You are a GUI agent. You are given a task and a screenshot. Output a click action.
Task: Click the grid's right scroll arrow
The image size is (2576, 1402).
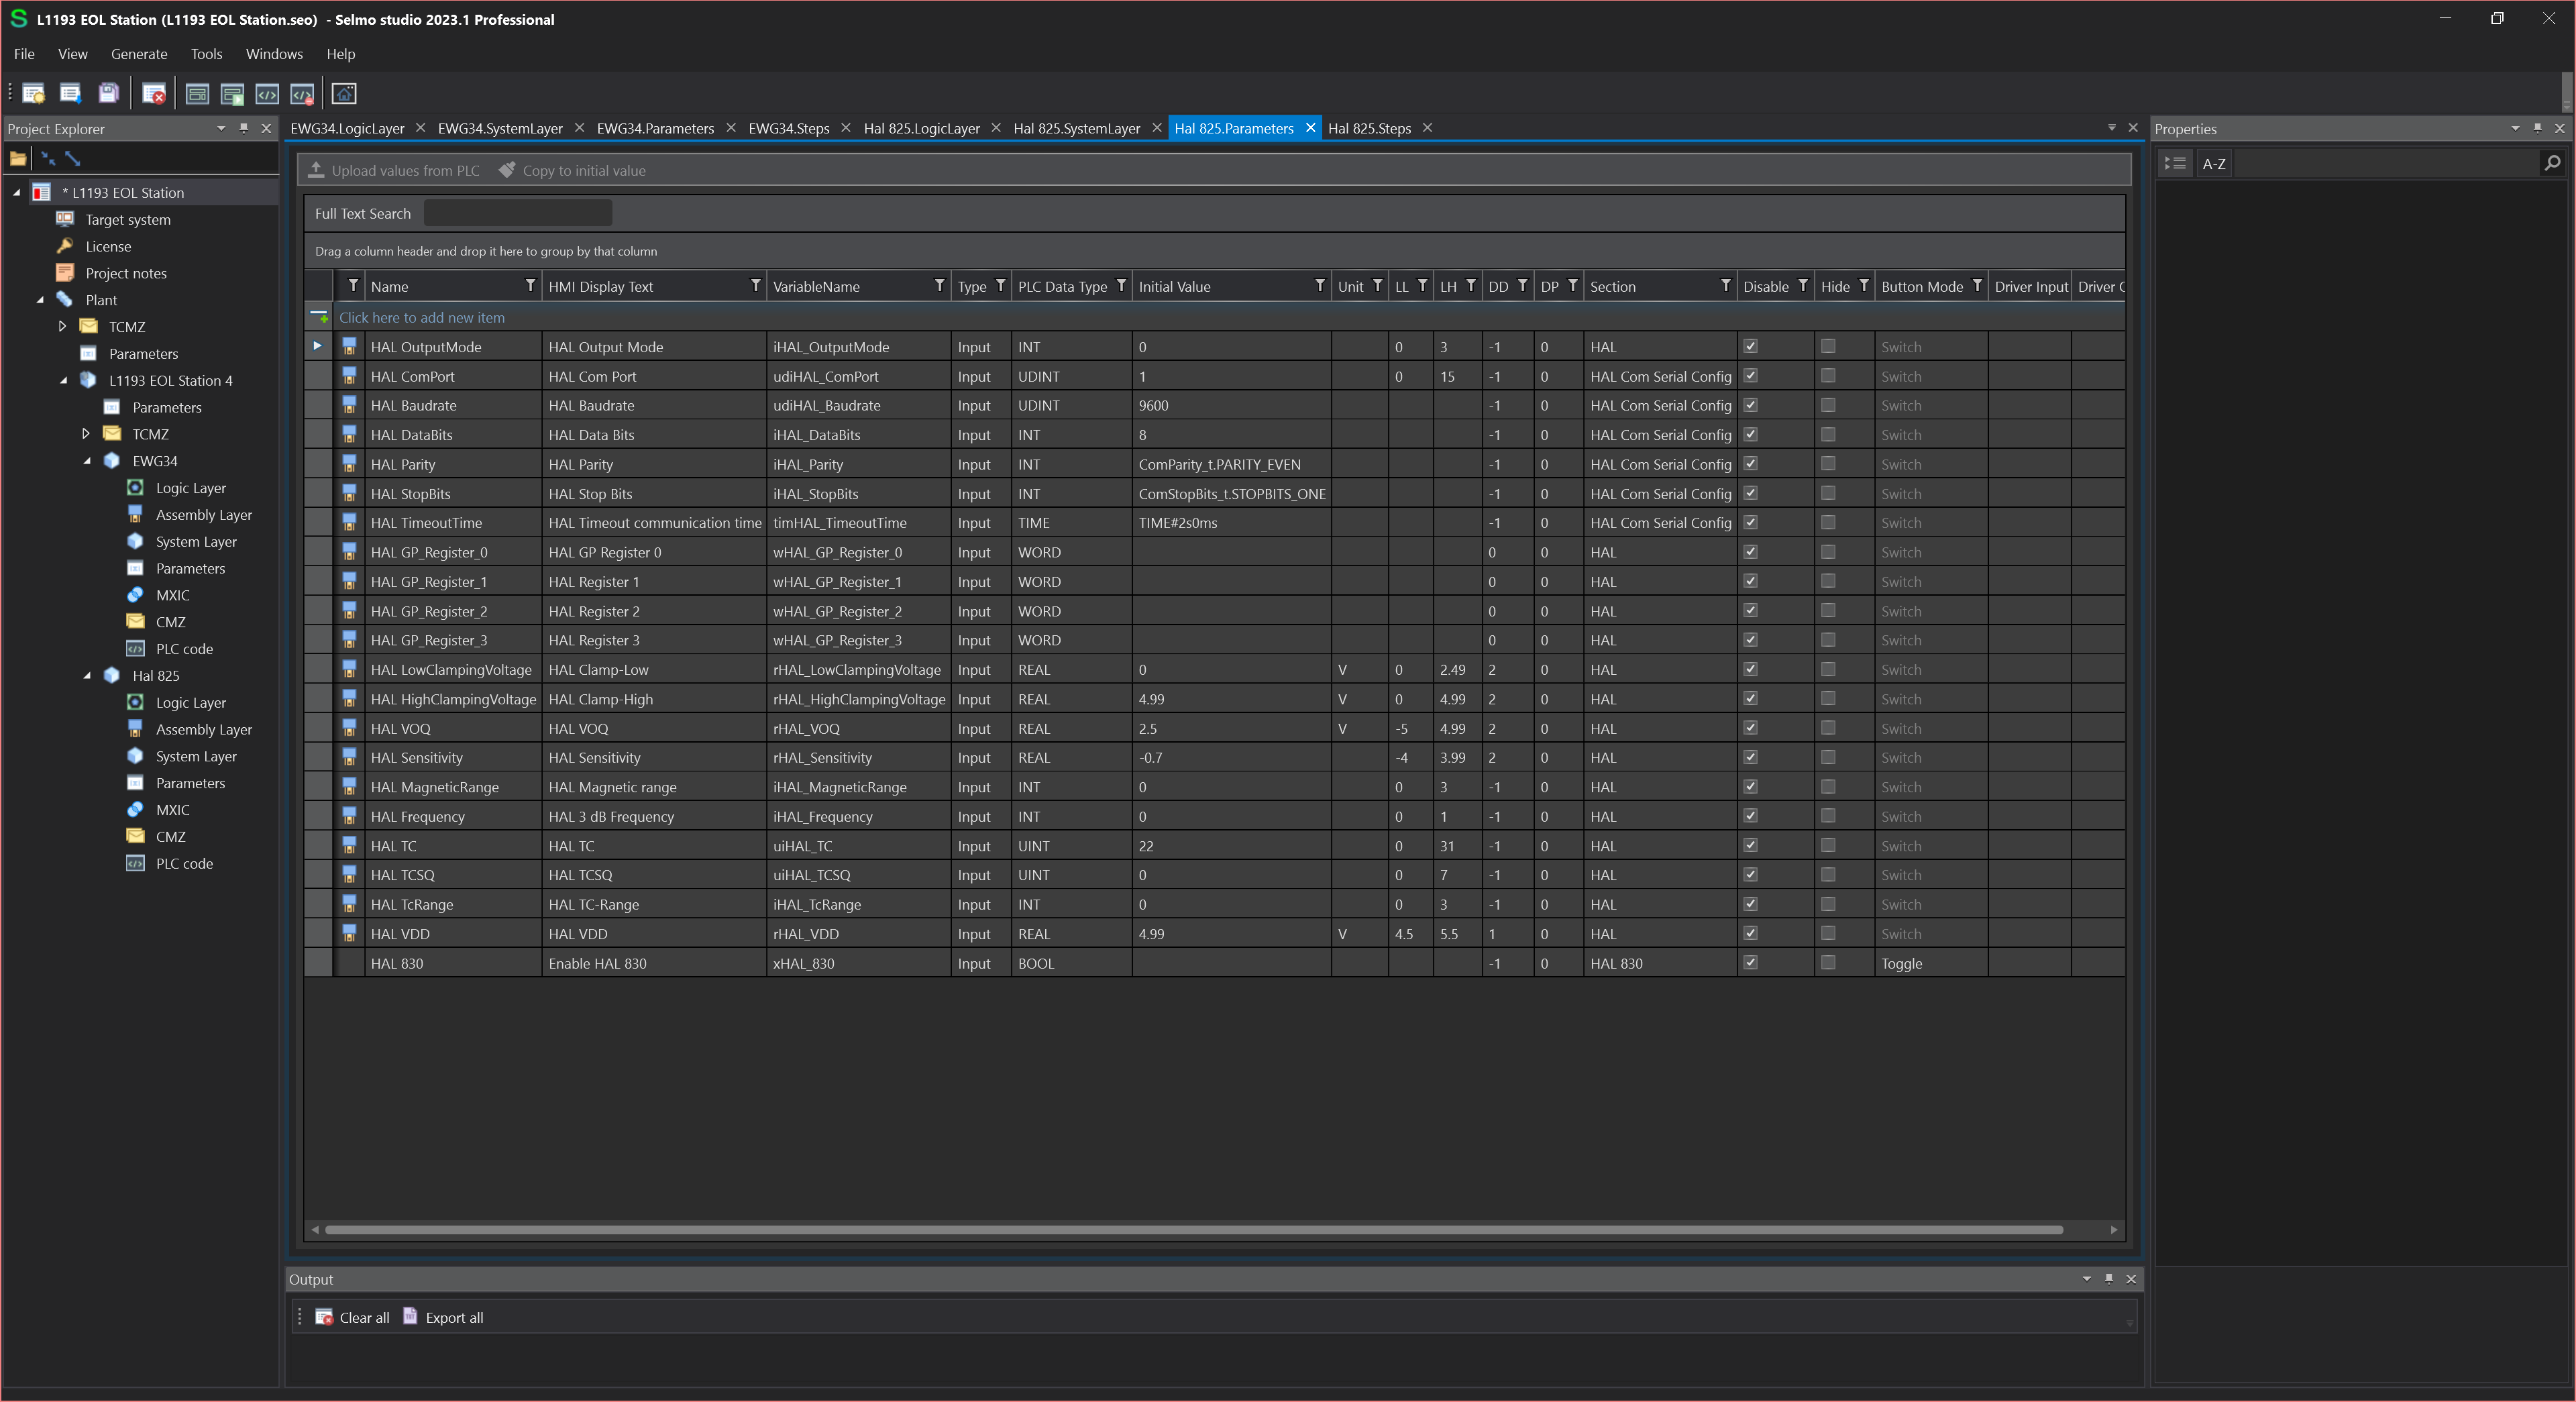[2113, 1229]
